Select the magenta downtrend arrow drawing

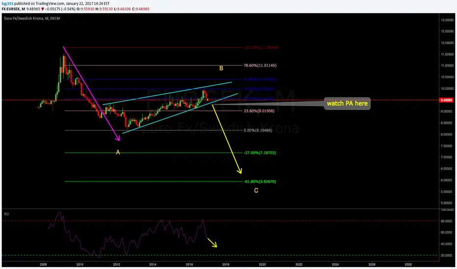pyautogui.click(x=92, y=93)
